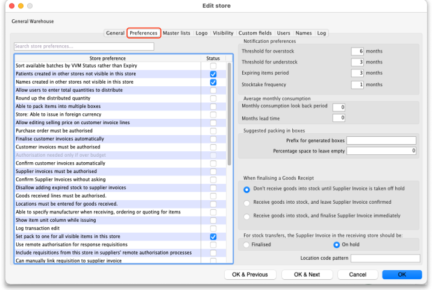Choose Finalised for stock transfer invoices
Image resolution: width=432 pixels, height=290 pixels.
tap(247, 245)
